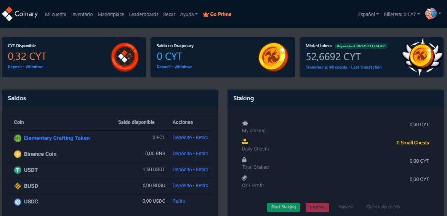Click Retiro in the USDC row
447x216 pixels.
(x=179, y=201)
